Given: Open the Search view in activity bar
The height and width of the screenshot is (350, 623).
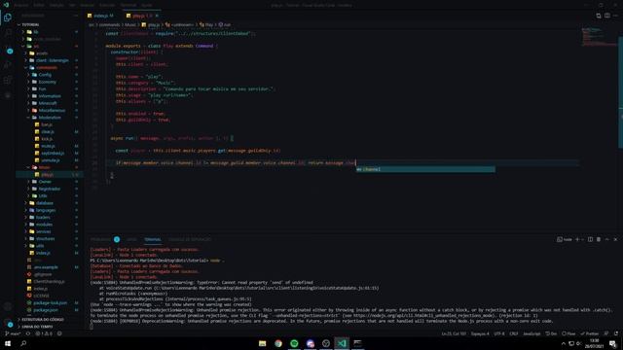Looking at the screenshot, I should pos(8,33).
